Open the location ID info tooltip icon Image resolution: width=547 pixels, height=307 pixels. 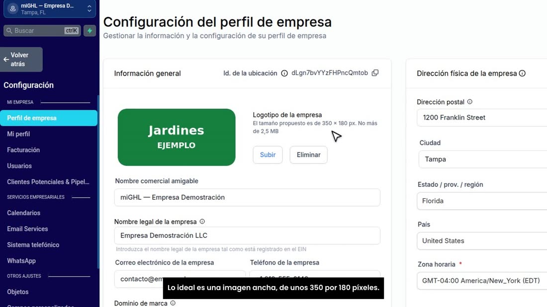(x=284, y=73)
